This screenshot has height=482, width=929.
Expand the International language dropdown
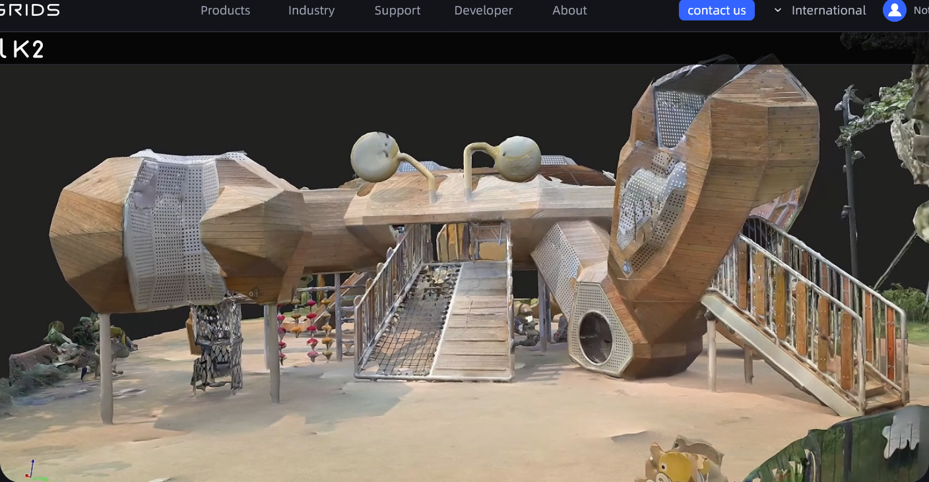[820, 11]
